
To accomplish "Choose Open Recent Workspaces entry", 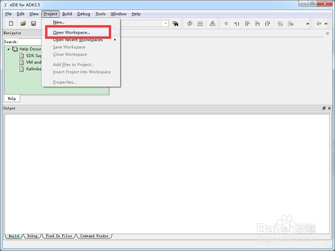I will click(x=81, y=40).
